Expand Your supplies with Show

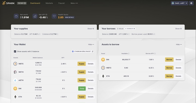tap(91, 29)
